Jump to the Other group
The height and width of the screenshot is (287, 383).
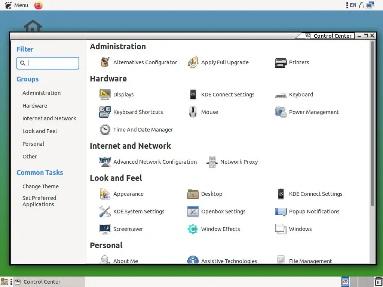point(30,157)
